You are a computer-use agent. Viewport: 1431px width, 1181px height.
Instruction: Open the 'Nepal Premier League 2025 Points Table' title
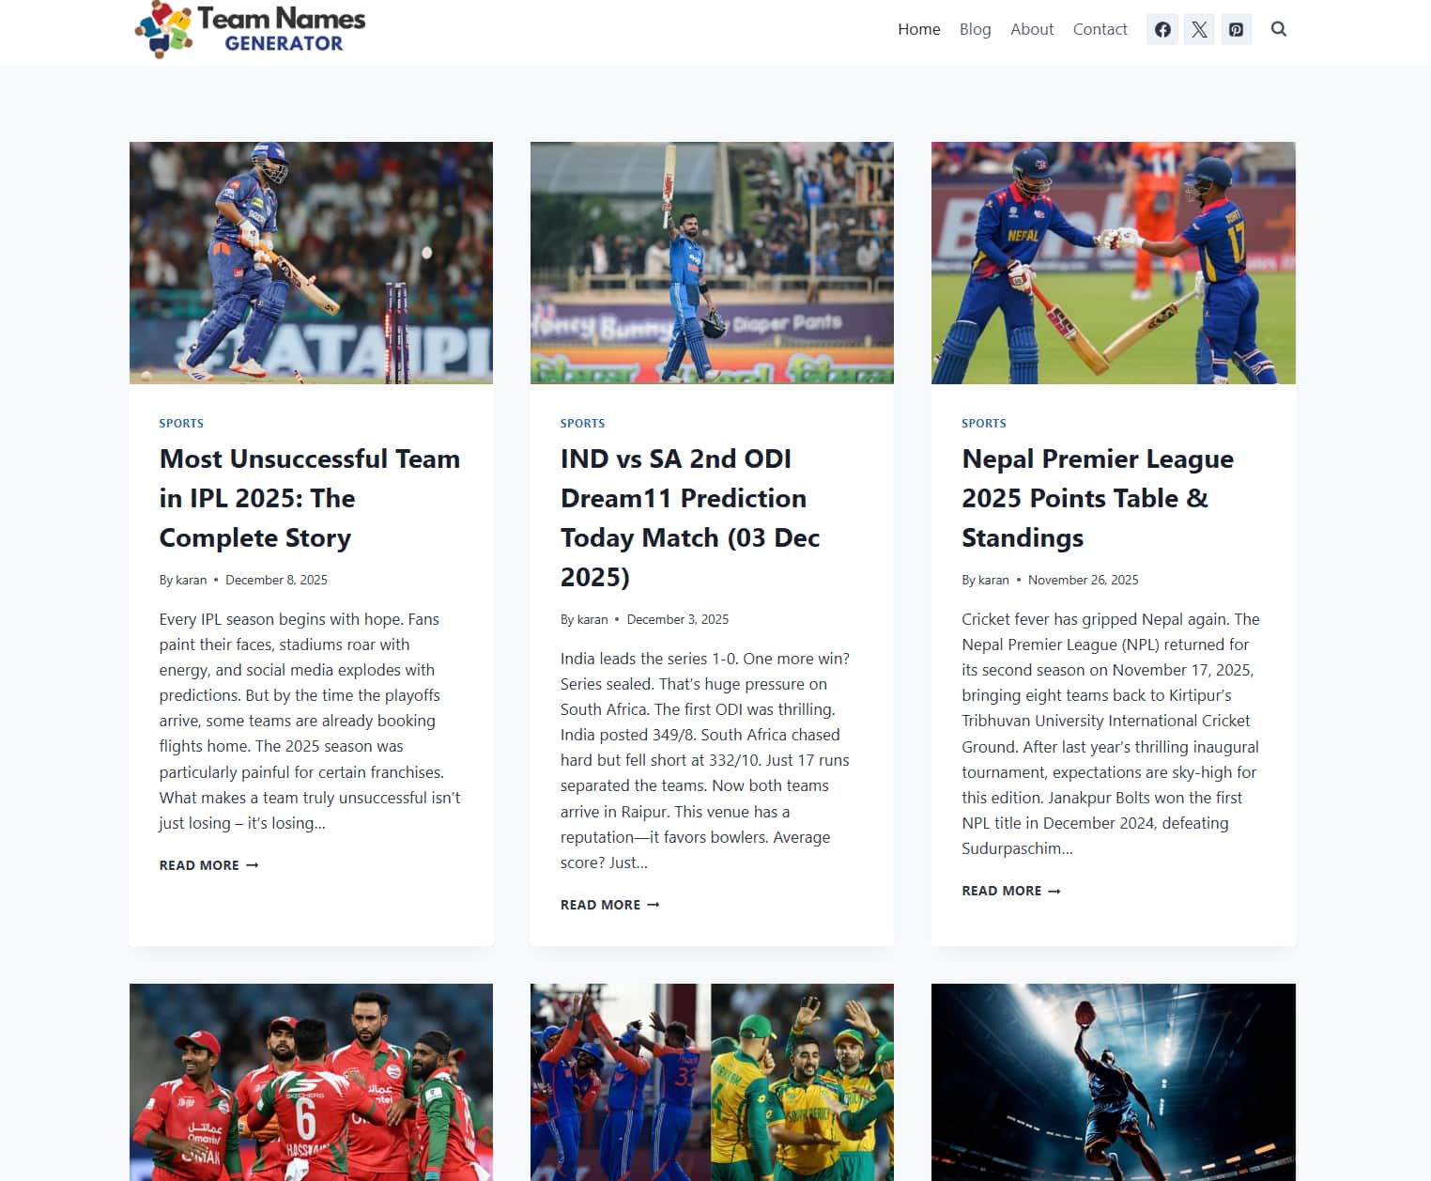pos(1098,498)
